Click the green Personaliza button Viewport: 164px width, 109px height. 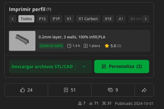(122, 67)
